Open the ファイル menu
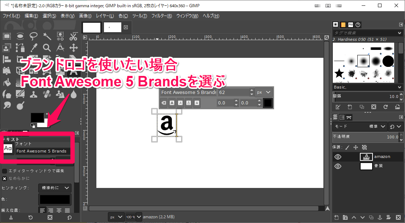Viewport: 405px width, 223px height. click(11, 16)
